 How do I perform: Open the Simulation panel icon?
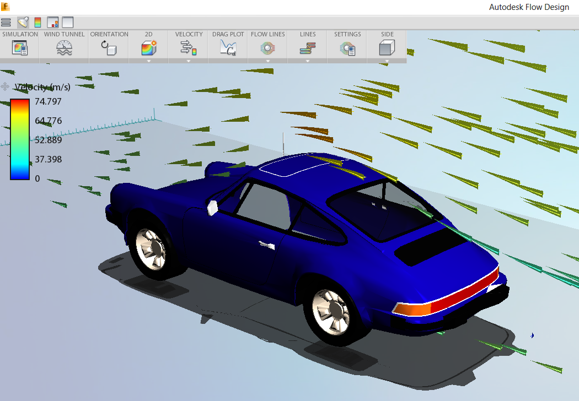(20, 48)
